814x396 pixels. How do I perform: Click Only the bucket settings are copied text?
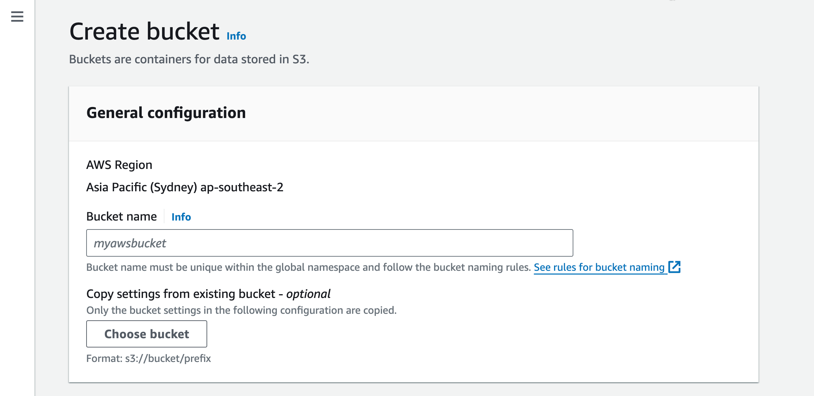241,310
